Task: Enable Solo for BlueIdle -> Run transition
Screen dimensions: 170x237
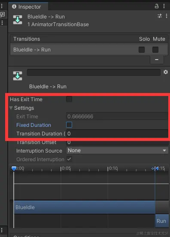Action: [142, 50]
